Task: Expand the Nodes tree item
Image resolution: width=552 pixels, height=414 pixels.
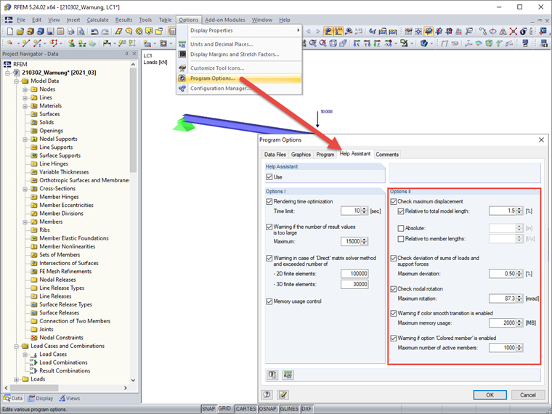Action: point(25,89)
